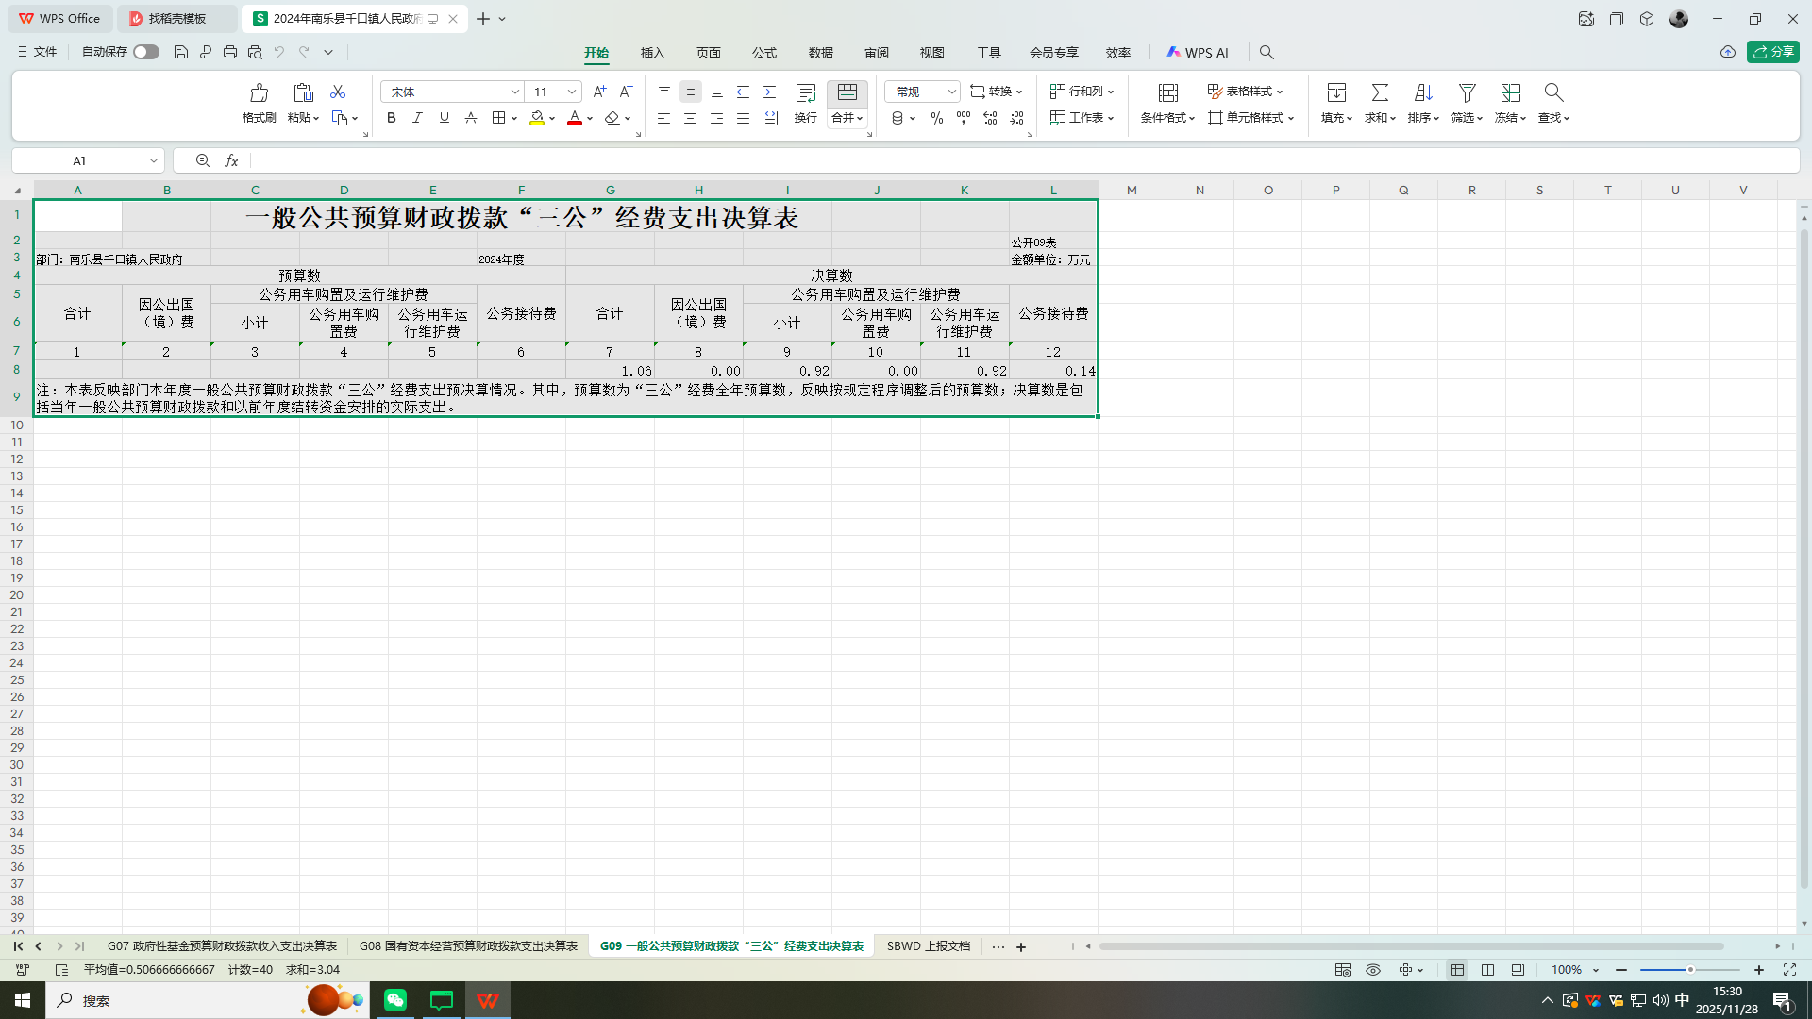Apply bold formatting to selected cell
This screenshot has height=1019, width=1812.
(391, 118)
